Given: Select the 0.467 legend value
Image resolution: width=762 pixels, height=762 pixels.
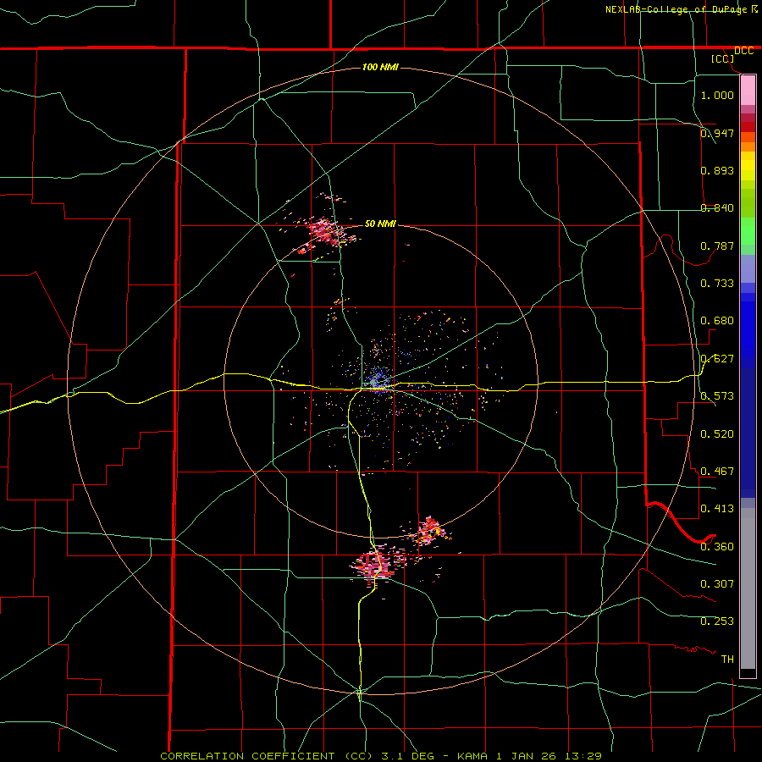Looking at the screenshot, I should 717,472.
